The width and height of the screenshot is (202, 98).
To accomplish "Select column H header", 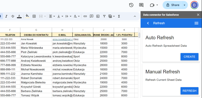I will coord(62,30).
